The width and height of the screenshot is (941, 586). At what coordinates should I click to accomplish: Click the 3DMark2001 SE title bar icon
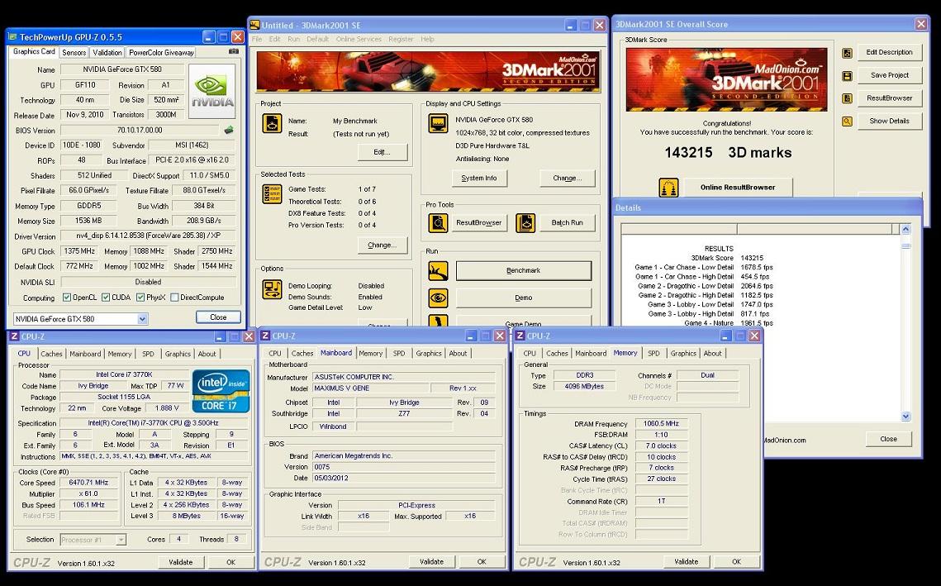[255, 26]
